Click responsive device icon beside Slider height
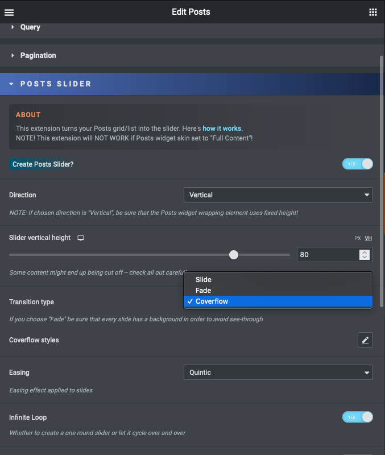The height and width of the screenshot is (455, 385). pos(81,238)
